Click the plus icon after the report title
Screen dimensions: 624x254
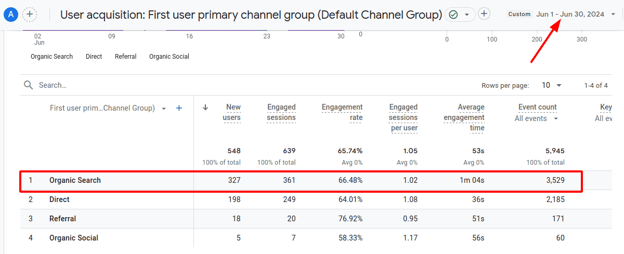484,14
